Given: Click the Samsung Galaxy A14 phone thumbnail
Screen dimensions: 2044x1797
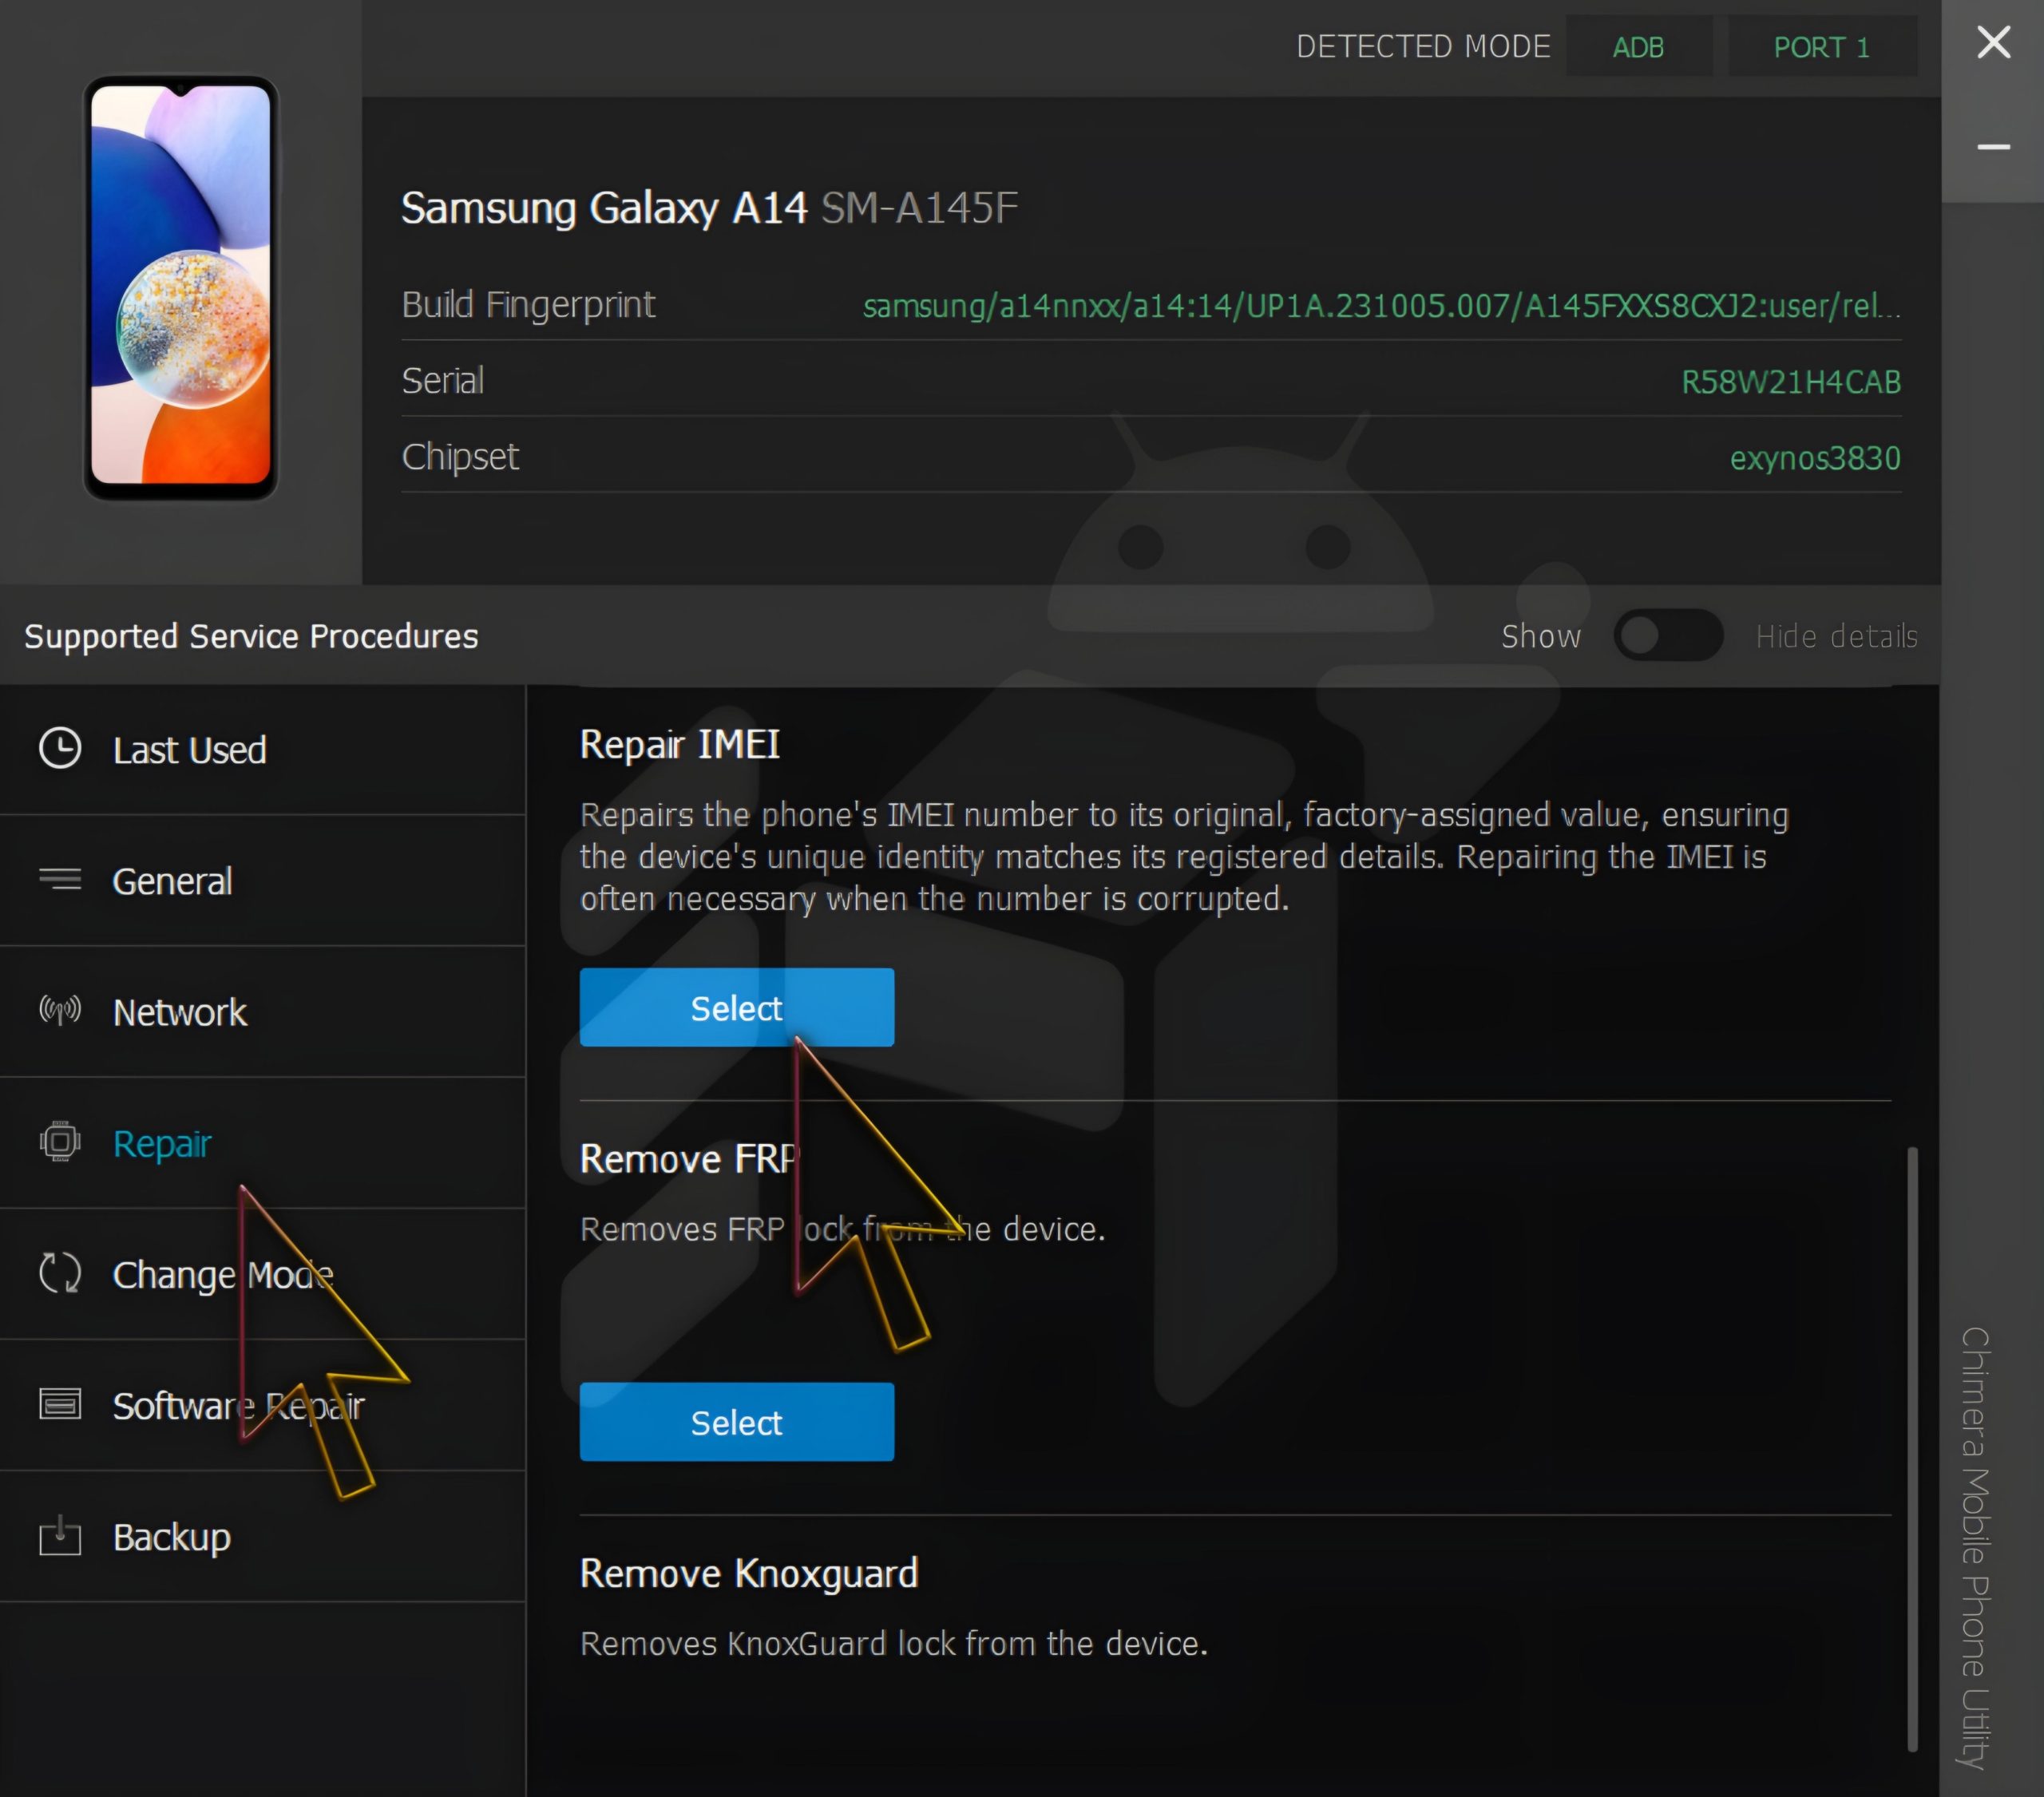Looking at the screenshot, I should pos(181,288).
